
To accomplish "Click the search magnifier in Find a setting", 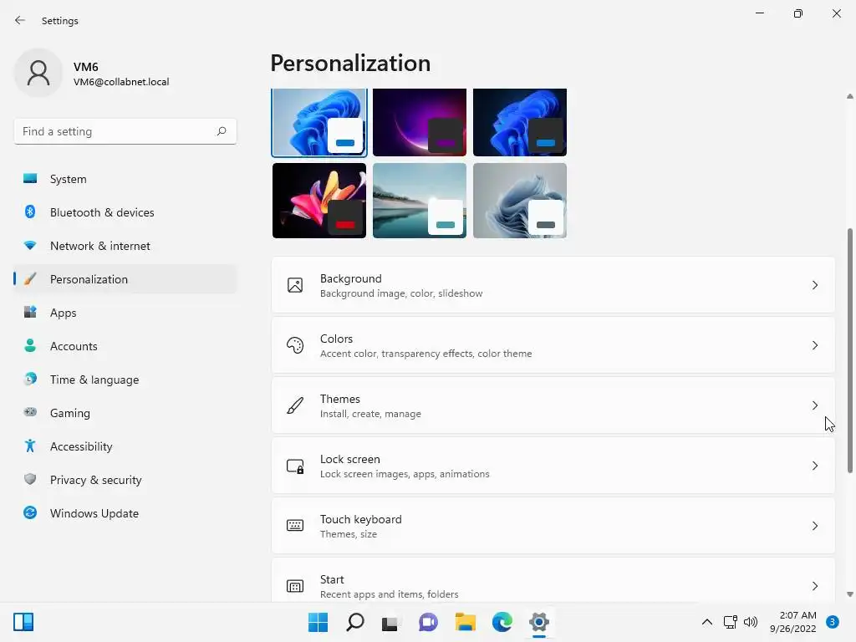I will pyautogui.click(x=221, y=131).
